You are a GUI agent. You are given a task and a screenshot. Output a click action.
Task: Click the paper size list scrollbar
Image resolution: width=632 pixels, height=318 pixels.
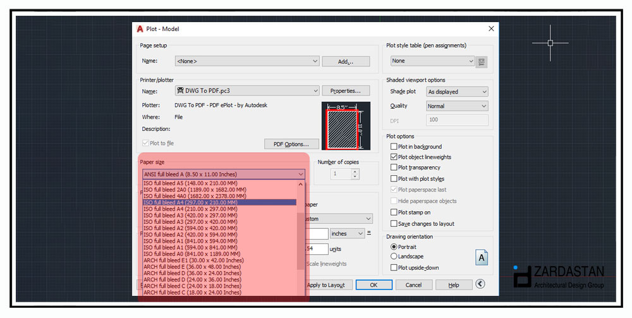point(300,240)
